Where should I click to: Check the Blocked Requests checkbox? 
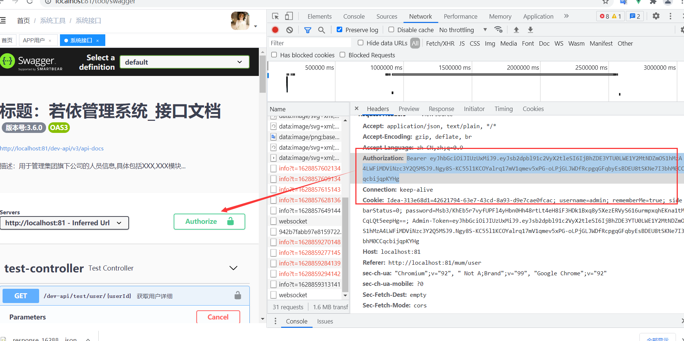coord(343,55)
